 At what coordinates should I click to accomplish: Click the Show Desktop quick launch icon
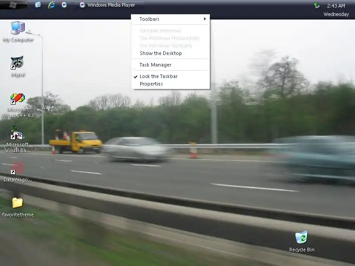[38, 5]
